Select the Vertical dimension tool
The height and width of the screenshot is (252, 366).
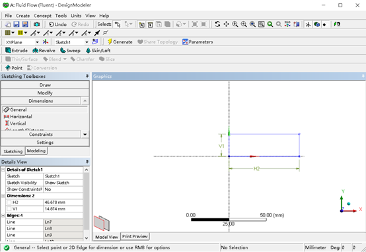pos(15,123)
